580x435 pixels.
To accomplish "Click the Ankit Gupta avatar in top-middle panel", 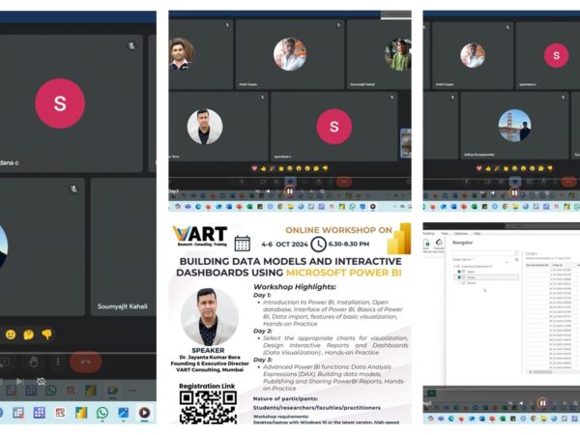I will pos(290,54).
